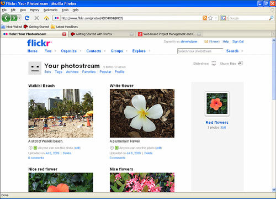
Task: Edit the Red flowers set
Action: coord(224,128)
